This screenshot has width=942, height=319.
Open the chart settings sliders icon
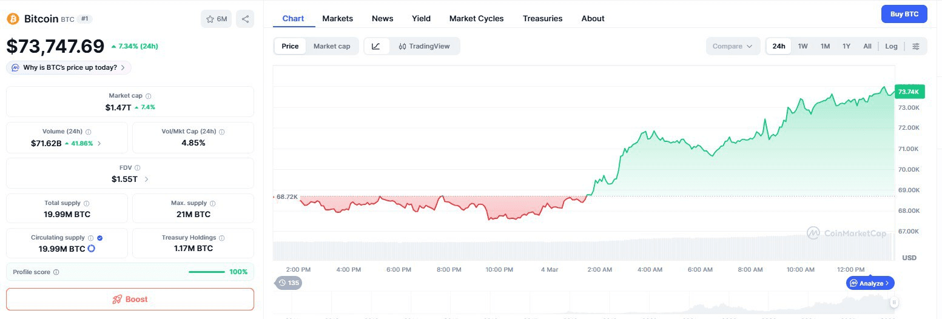click(916, 46)
